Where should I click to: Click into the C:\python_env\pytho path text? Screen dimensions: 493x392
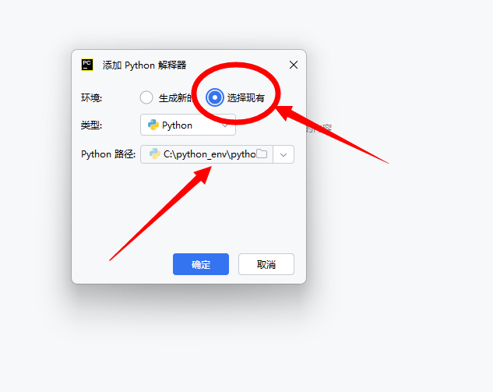coord(210,154)
